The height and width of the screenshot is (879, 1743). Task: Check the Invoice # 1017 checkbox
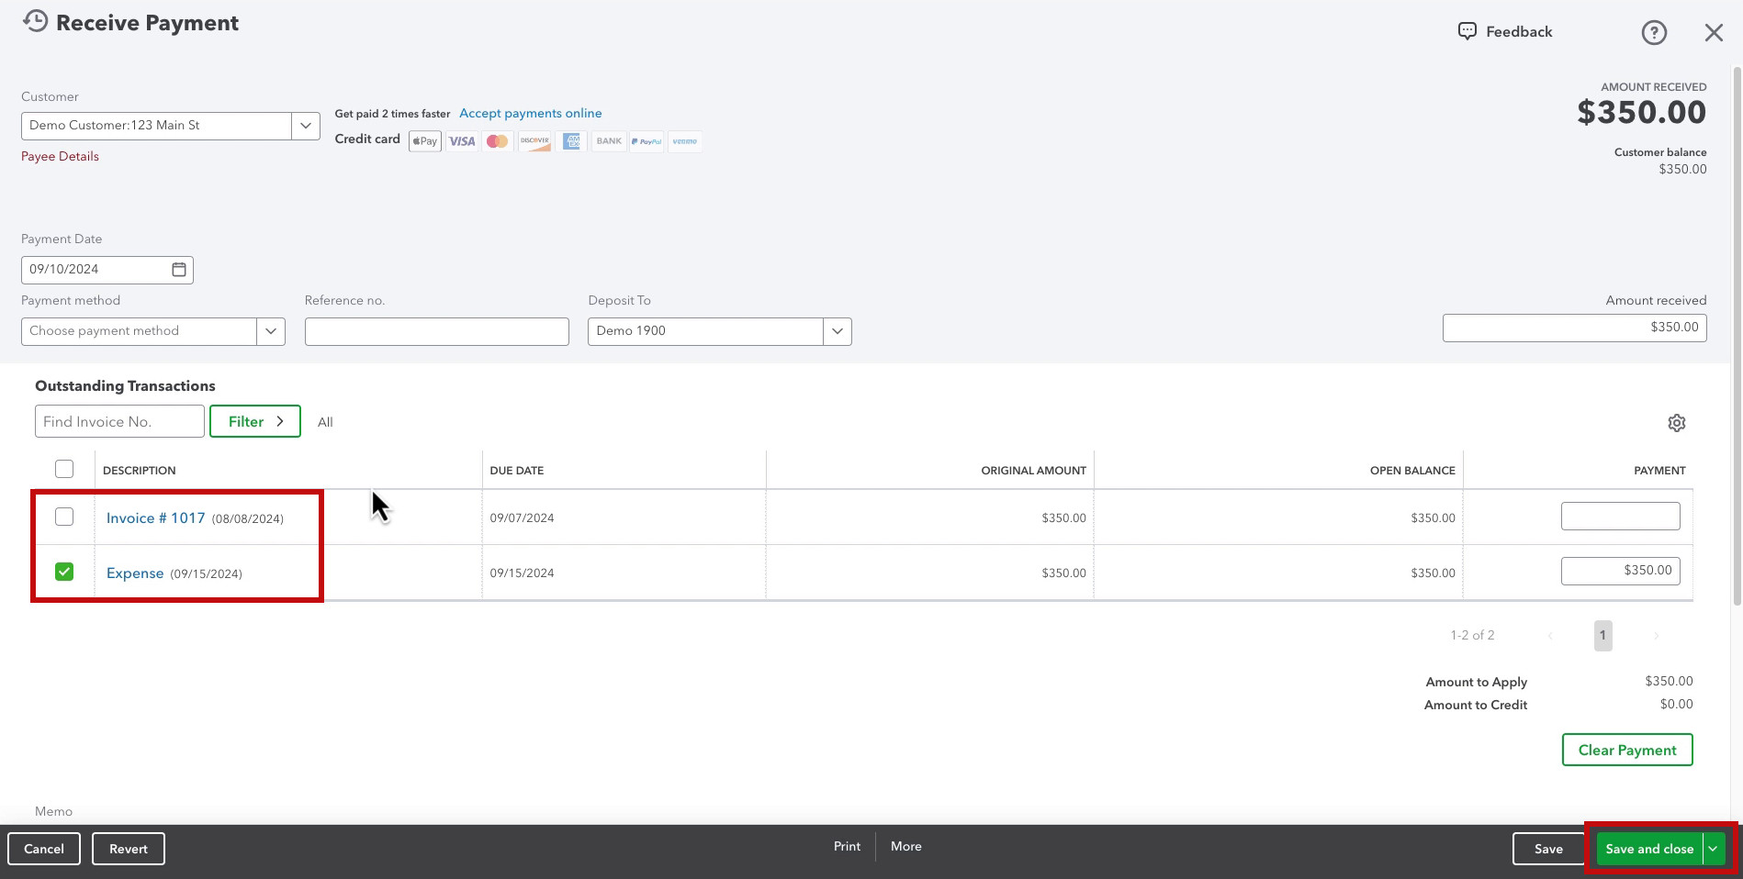point(64,517)
